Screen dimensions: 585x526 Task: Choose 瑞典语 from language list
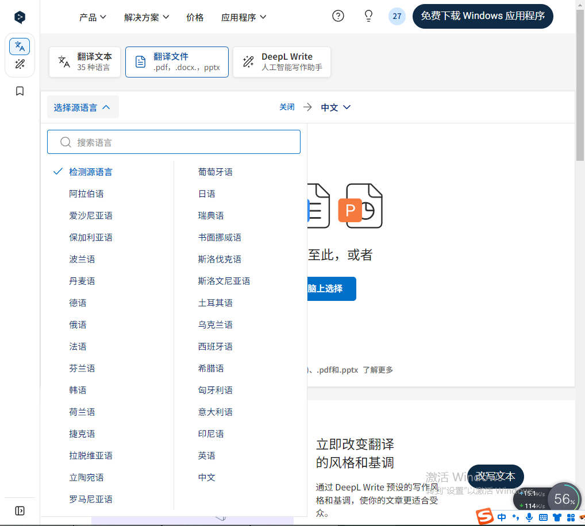tap(211, 215)
